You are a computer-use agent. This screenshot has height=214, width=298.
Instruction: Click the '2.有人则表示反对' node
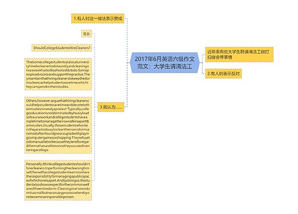click(x=223, y=74)
